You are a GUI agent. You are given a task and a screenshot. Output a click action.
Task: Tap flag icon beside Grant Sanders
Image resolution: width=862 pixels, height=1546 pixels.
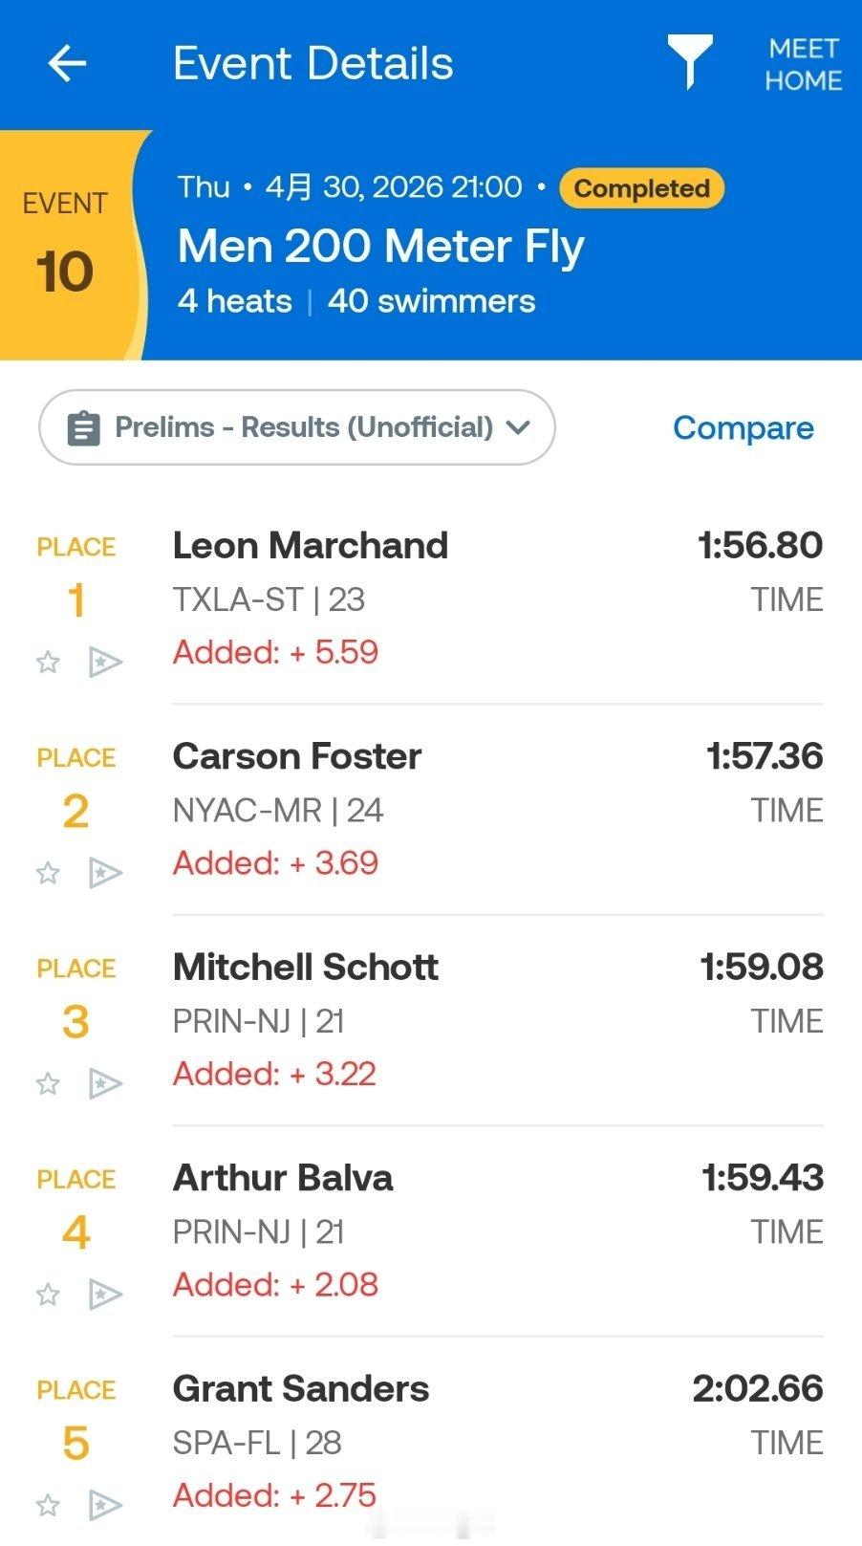pyautogui.click(x=105, y=1506)
